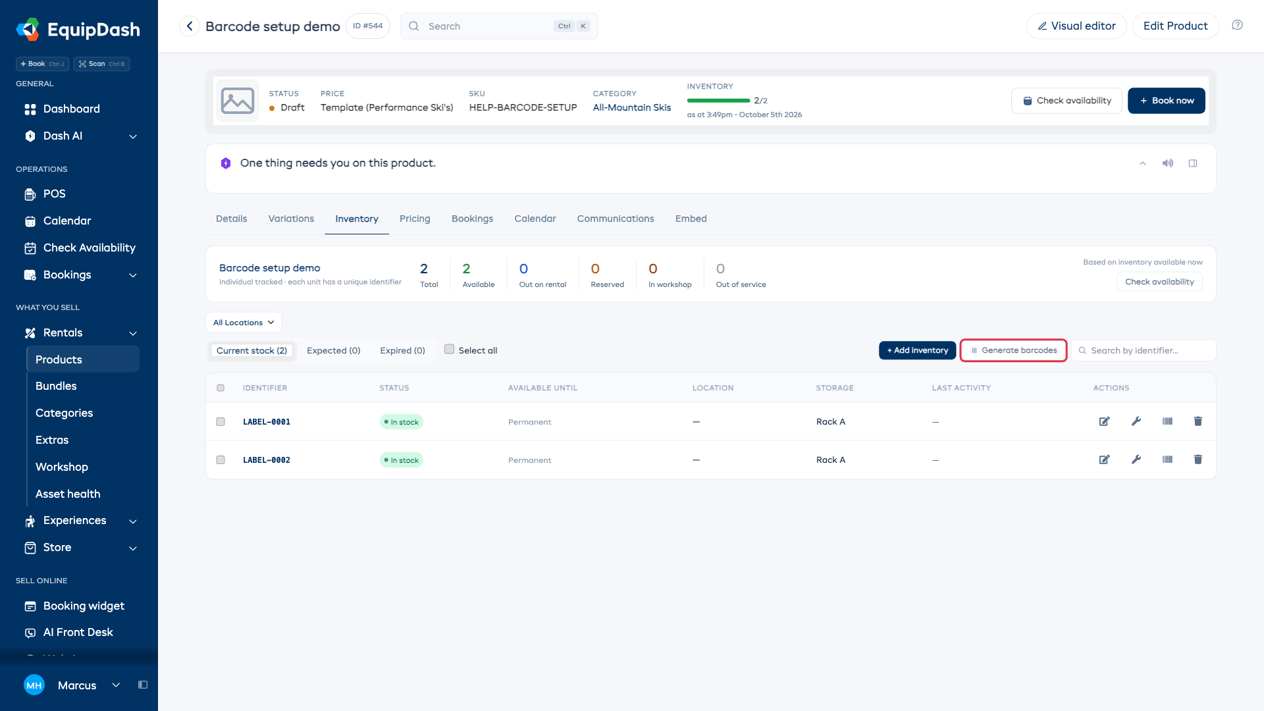Open the All Locations dropdown
1264x711 pixels.
click(244, 323)
